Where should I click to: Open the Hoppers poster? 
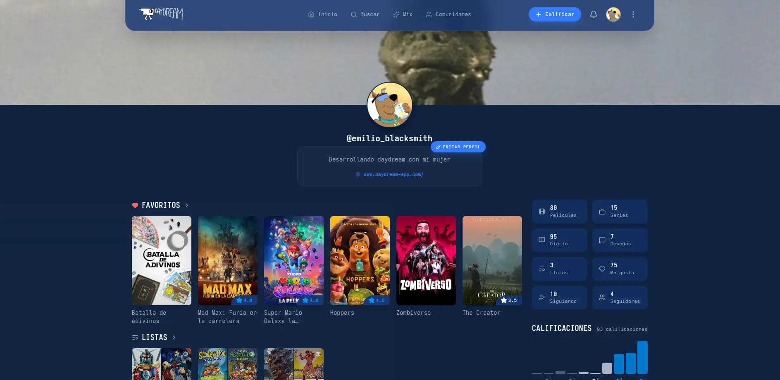point(360,261)
